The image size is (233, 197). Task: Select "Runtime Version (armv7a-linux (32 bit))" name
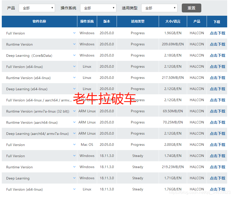point(38,111)
